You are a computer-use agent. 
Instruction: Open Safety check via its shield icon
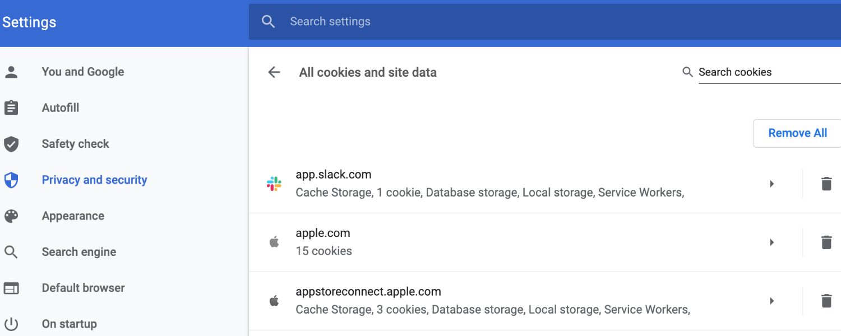pyautogui.click(x=12, y=143)
